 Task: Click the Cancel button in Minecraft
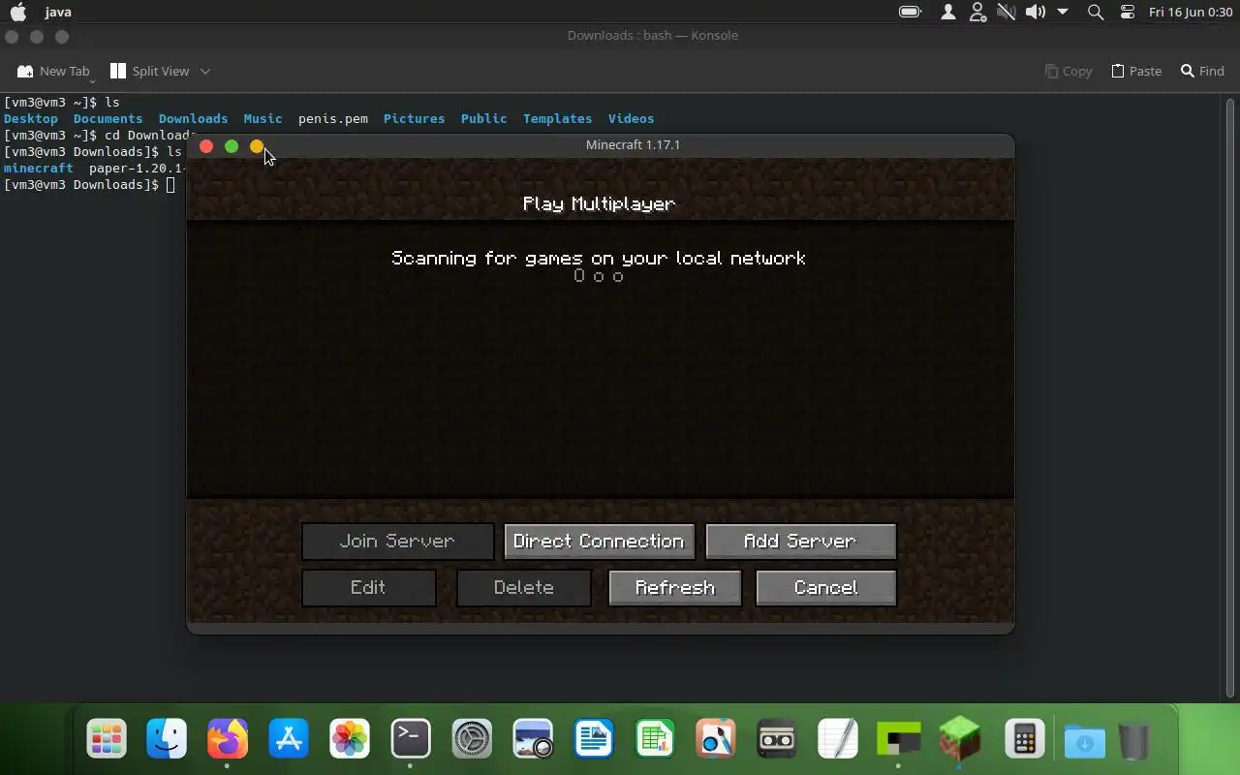(826, 588)
